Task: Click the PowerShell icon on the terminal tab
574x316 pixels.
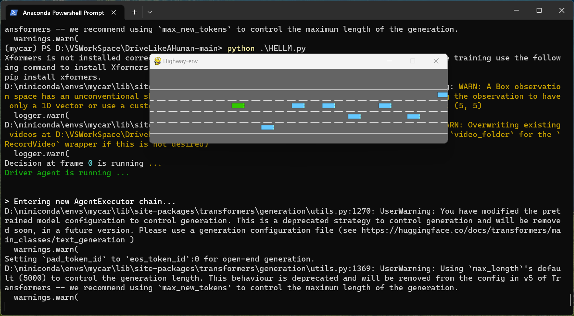Action: pyautogui.click(x=14, y=12)
